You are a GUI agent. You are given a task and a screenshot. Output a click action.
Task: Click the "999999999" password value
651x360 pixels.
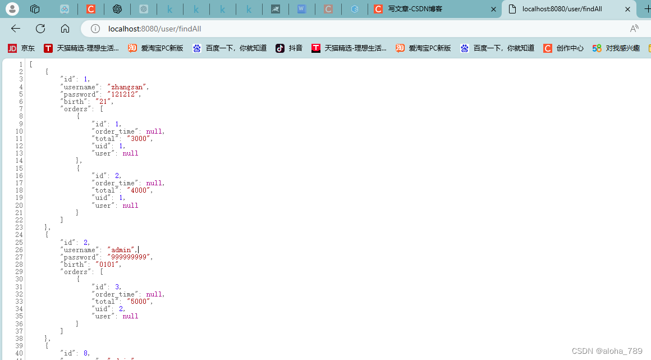click(x=129, y=257)
